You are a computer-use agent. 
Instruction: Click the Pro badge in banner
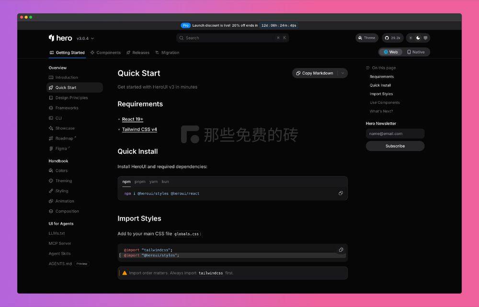pyautogui.click(x=185, y=25)
